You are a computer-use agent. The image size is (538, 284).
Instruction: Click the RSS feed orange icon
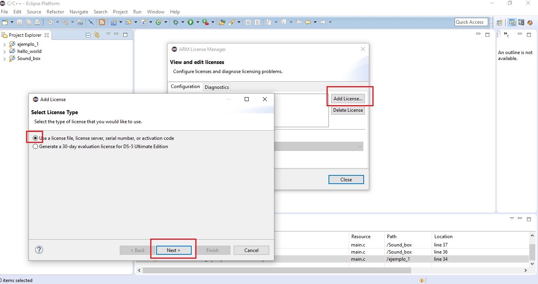click(102, 22)
